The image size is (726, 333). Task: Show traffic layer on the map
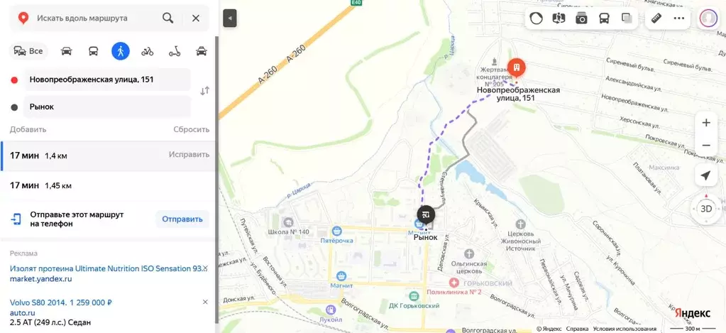point(537,18)
